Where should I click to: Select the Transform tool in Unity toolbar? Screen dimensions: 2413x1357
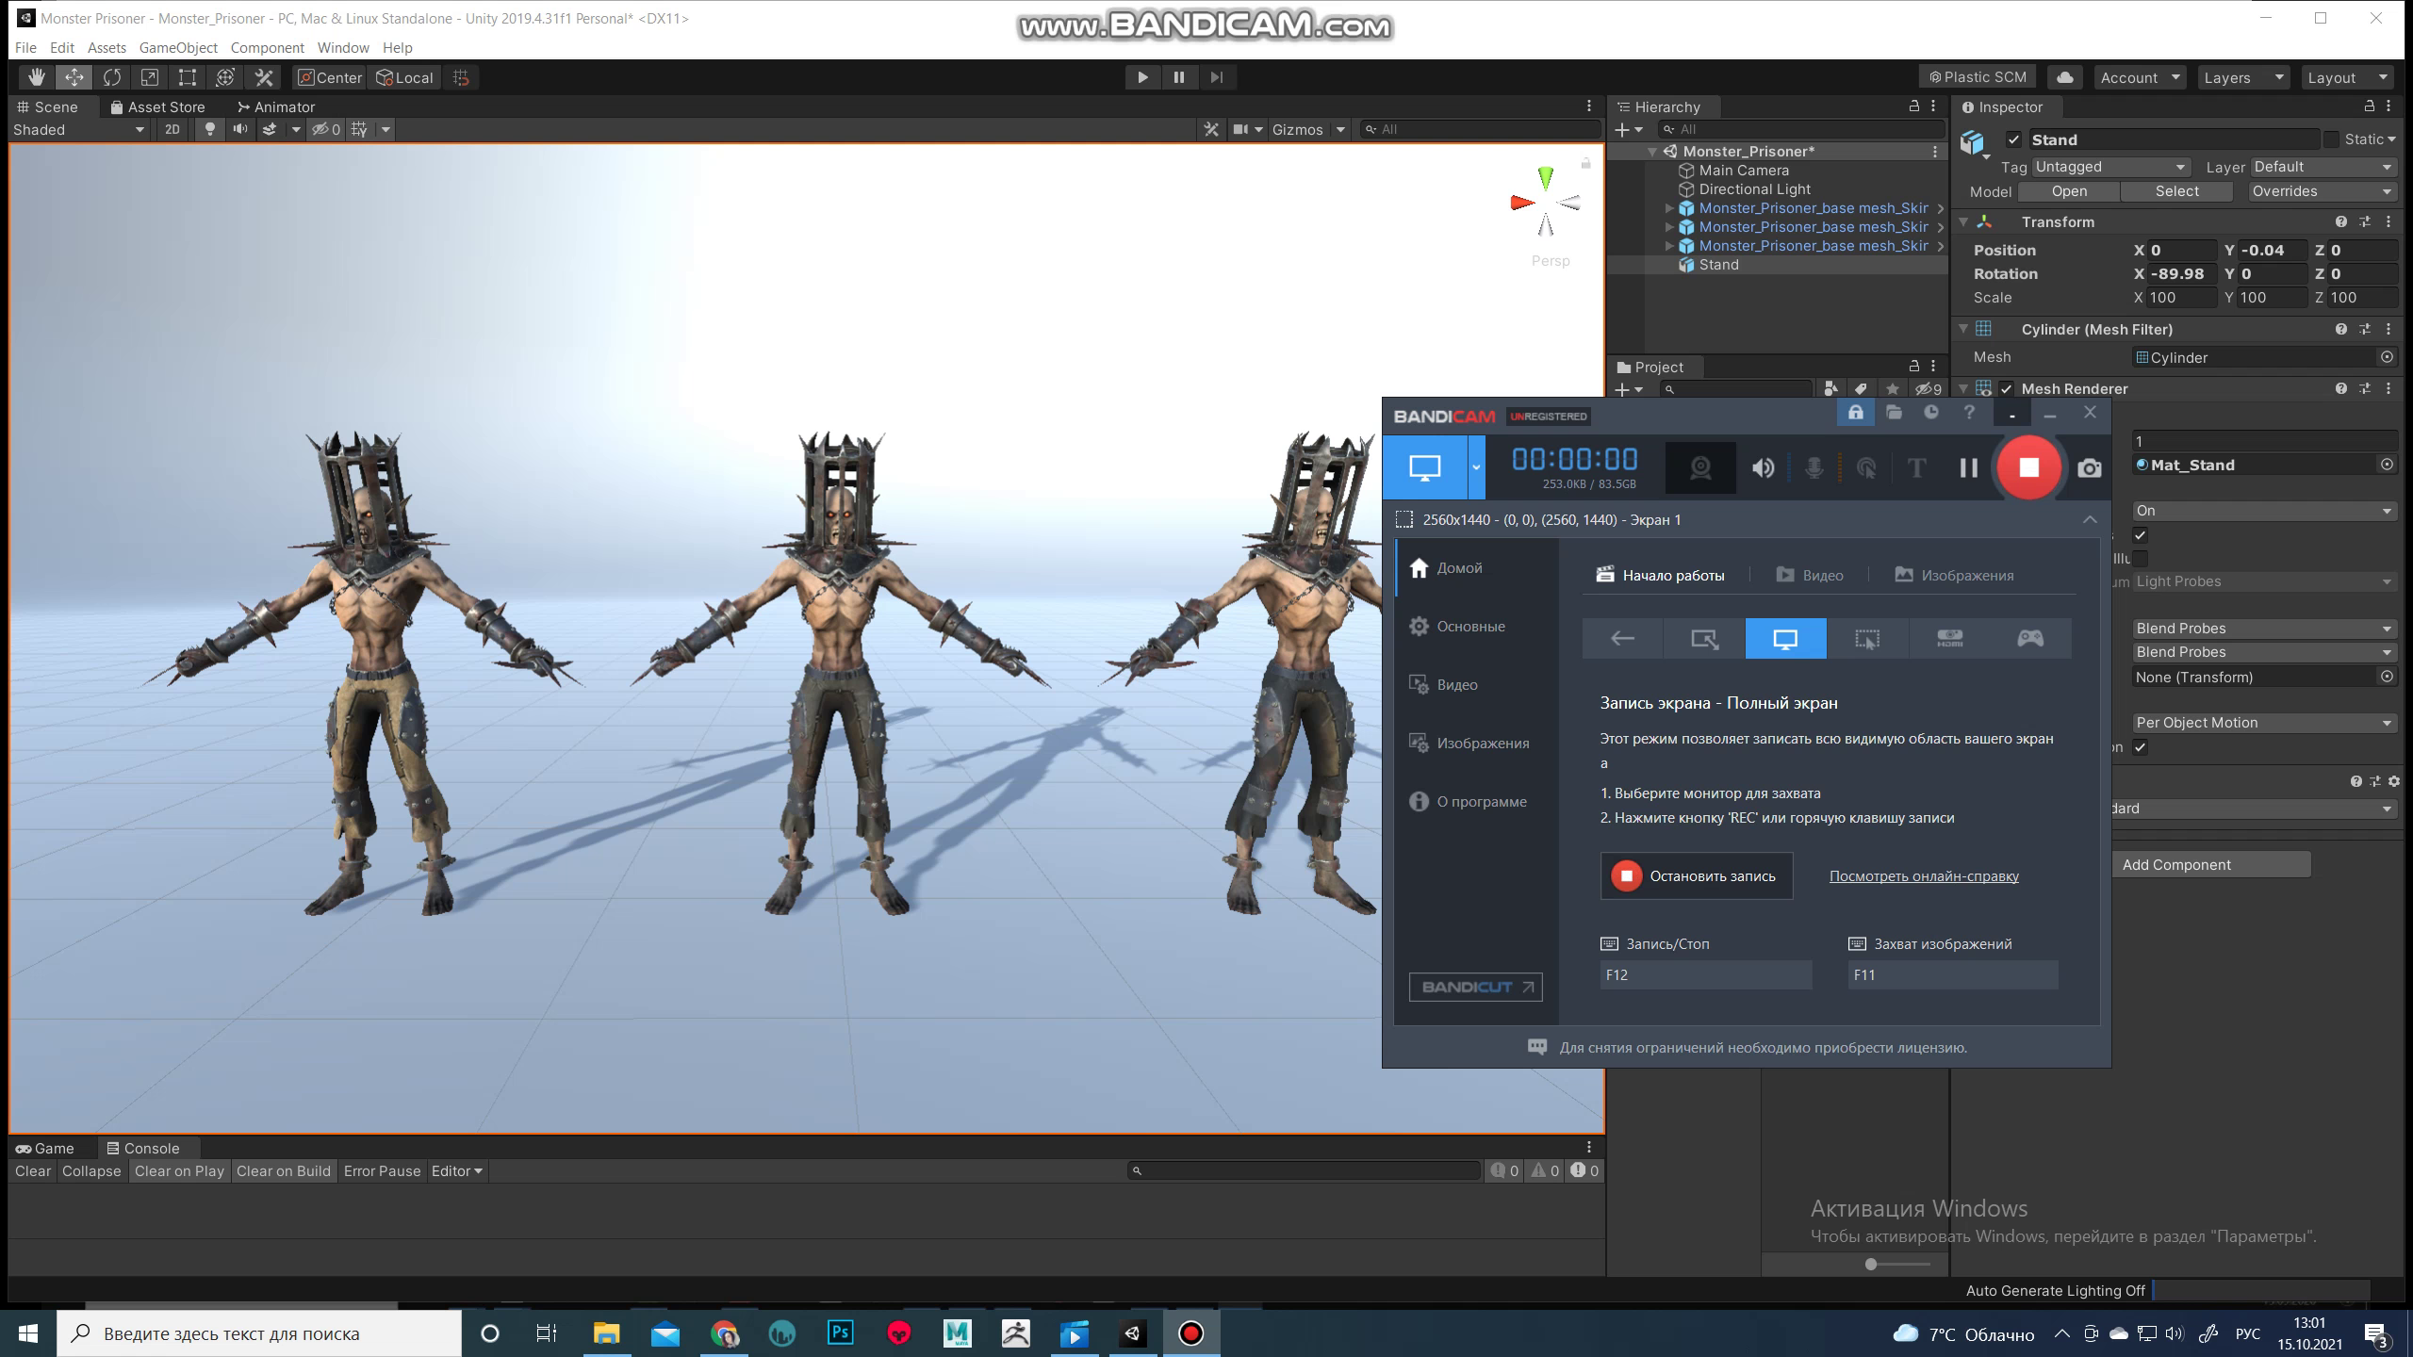225,77
